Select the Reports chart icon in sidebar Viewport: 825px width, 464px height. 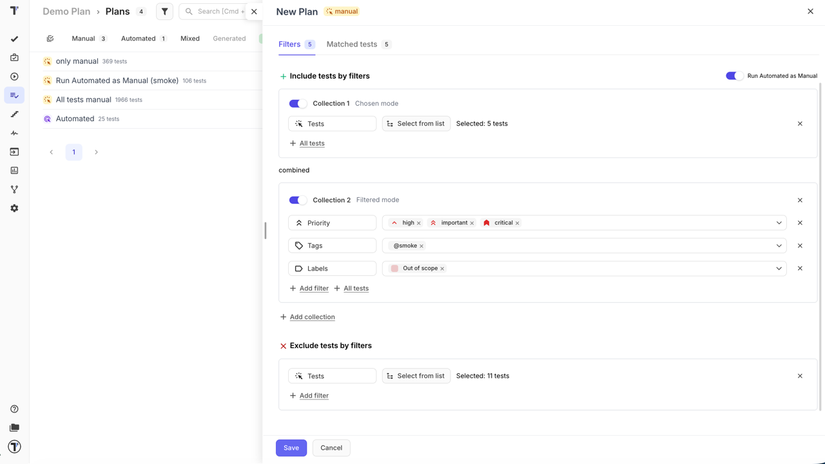pyautogui.click(x=14, y=170)
